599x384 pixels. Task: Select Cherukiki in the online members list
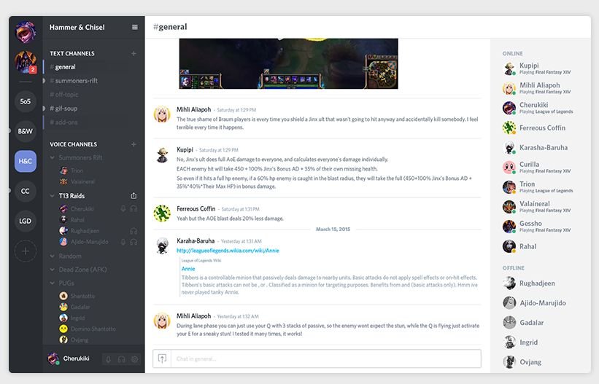click(538, 108)
